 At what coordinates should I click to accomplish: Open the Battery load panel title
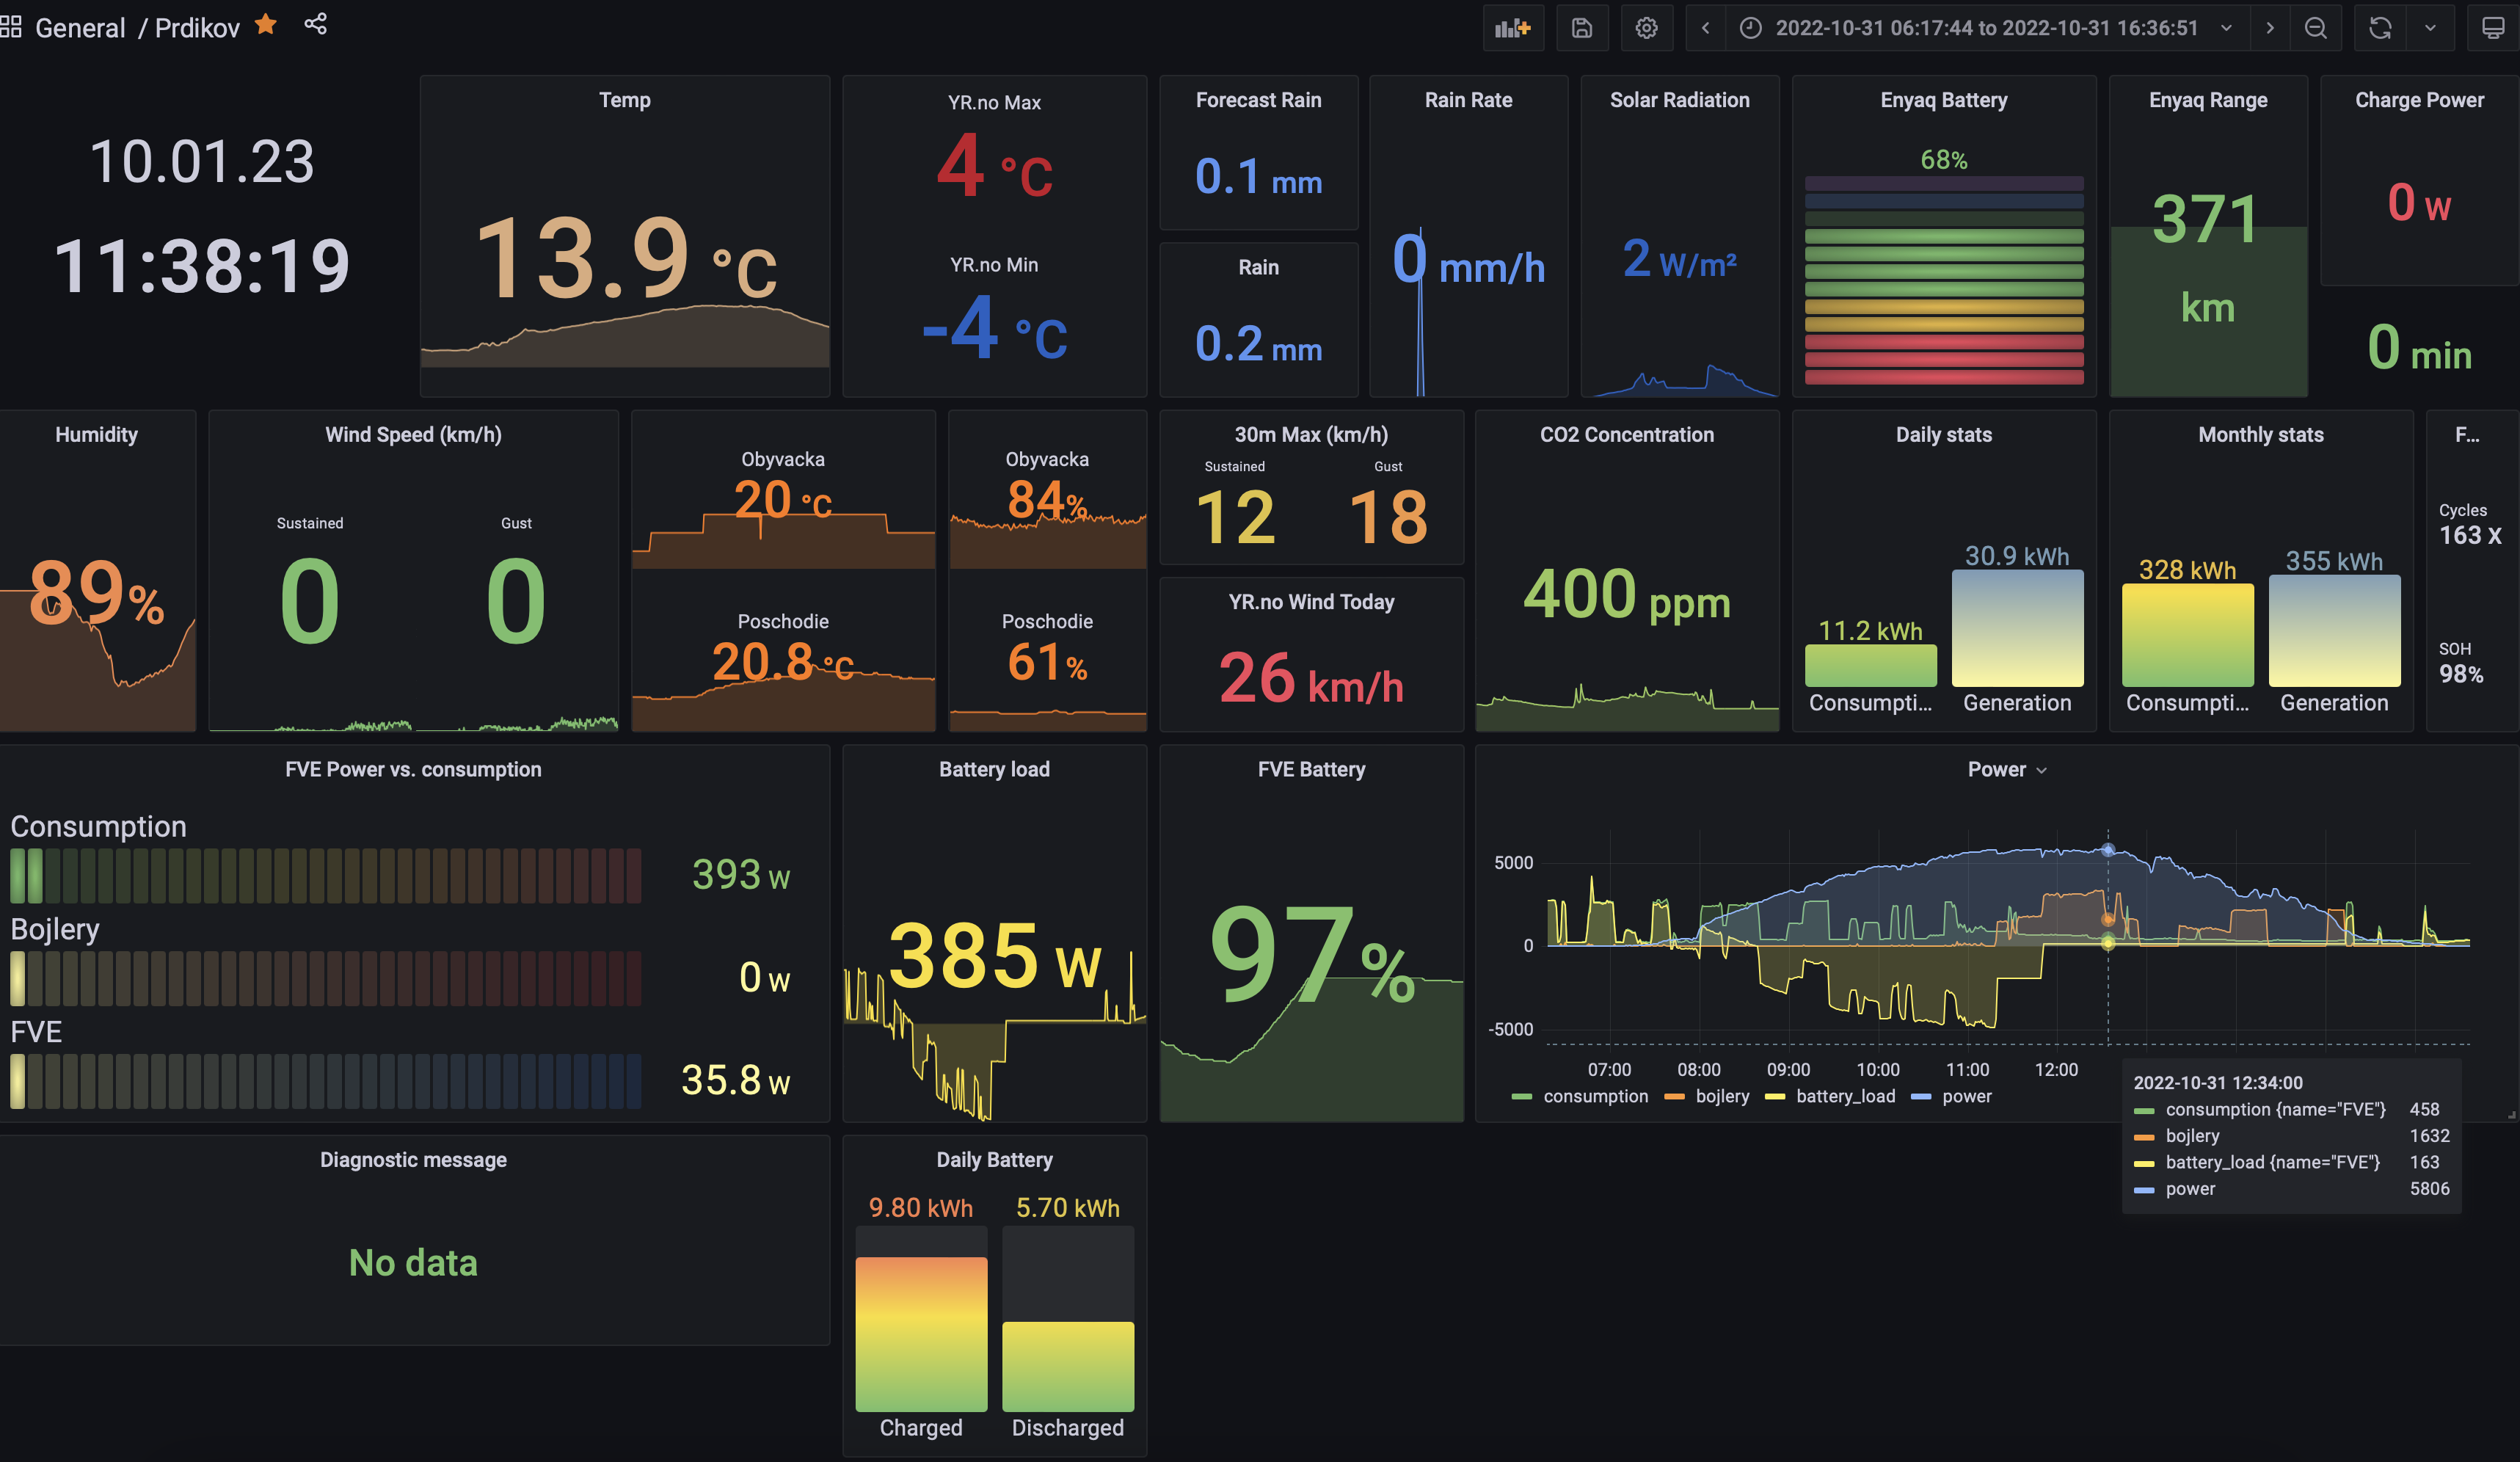(994, 769)
